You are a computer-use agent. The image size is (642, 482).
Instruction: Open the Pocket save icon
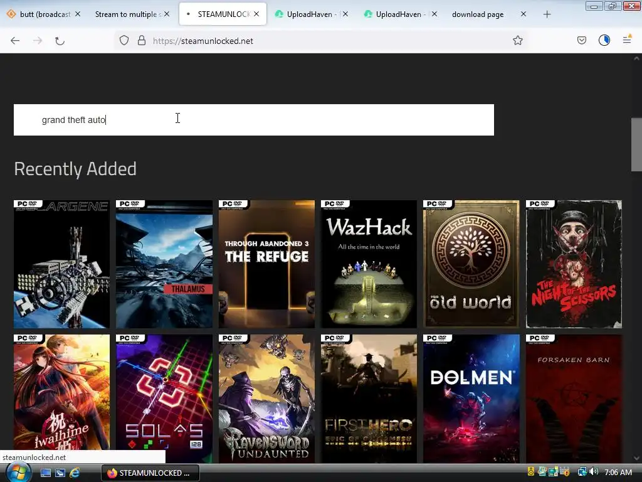pos(581,41)
